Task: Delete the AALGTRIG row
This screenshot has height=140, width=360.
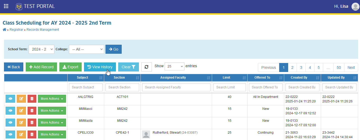Action: (x=32, y=99)
